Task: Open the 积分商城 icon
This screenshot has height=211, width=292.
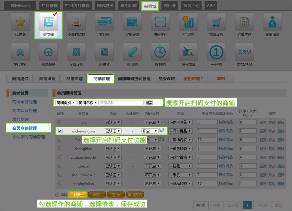Action: 188,52
